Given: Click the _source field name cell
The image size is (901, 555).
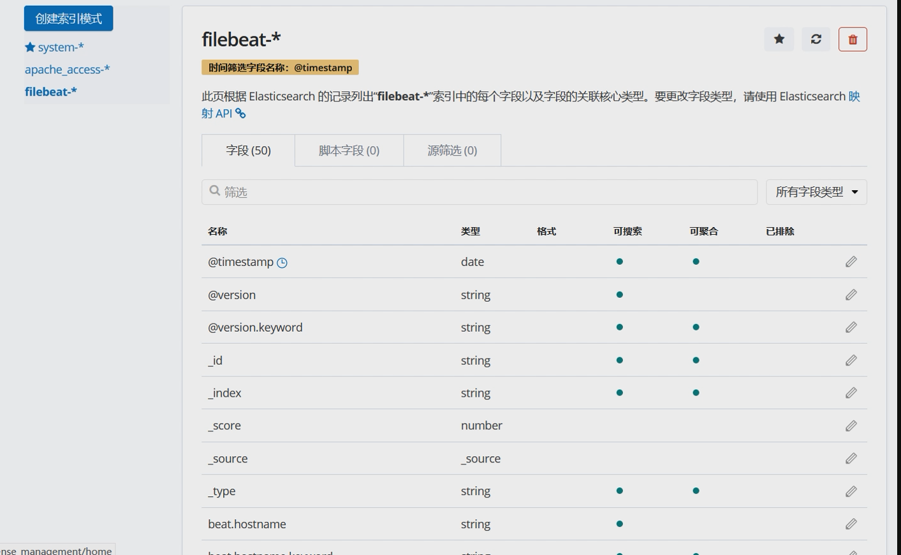Looking at the screenshot, I should click(228, 459).
